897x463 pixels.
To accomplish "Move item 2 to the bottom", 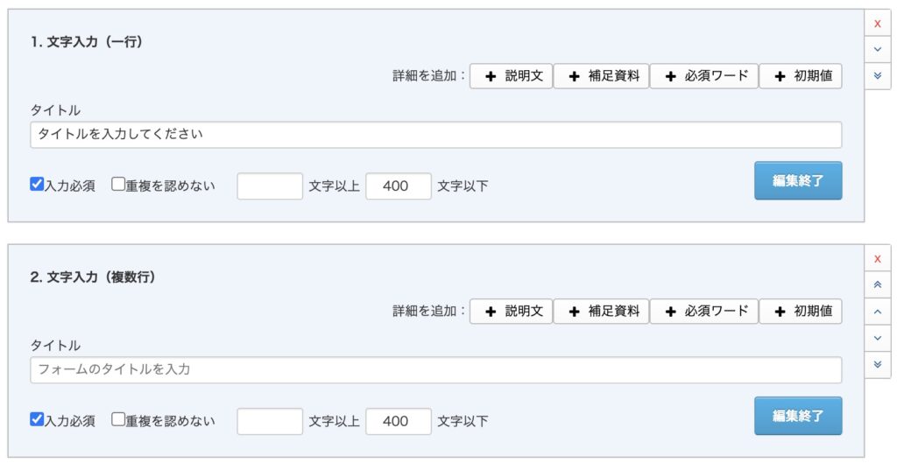I will [x=877, y=363].
